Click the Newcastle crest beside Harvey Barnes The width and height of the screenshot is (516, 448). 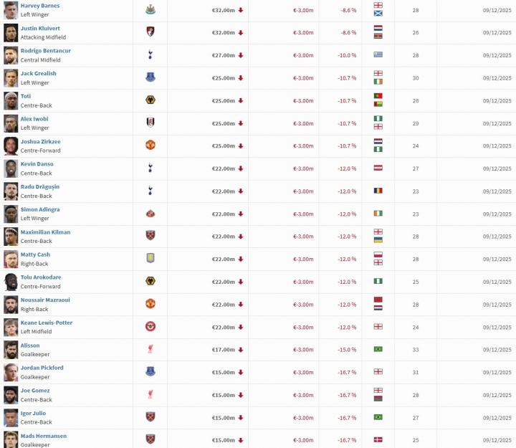[x=150, y=10]
